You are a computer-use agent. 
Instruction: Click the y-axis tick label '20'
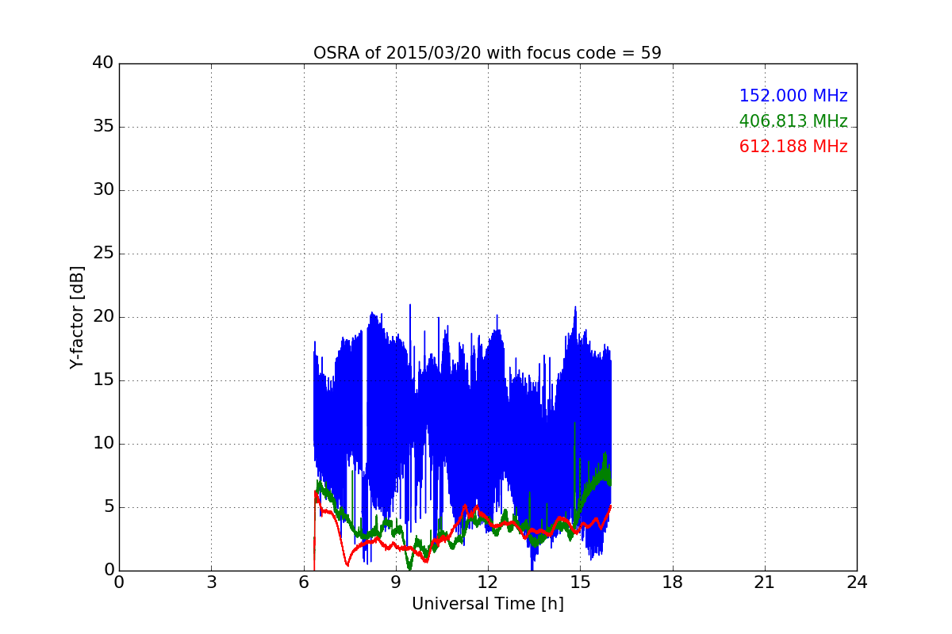click(x=103, y=317)
